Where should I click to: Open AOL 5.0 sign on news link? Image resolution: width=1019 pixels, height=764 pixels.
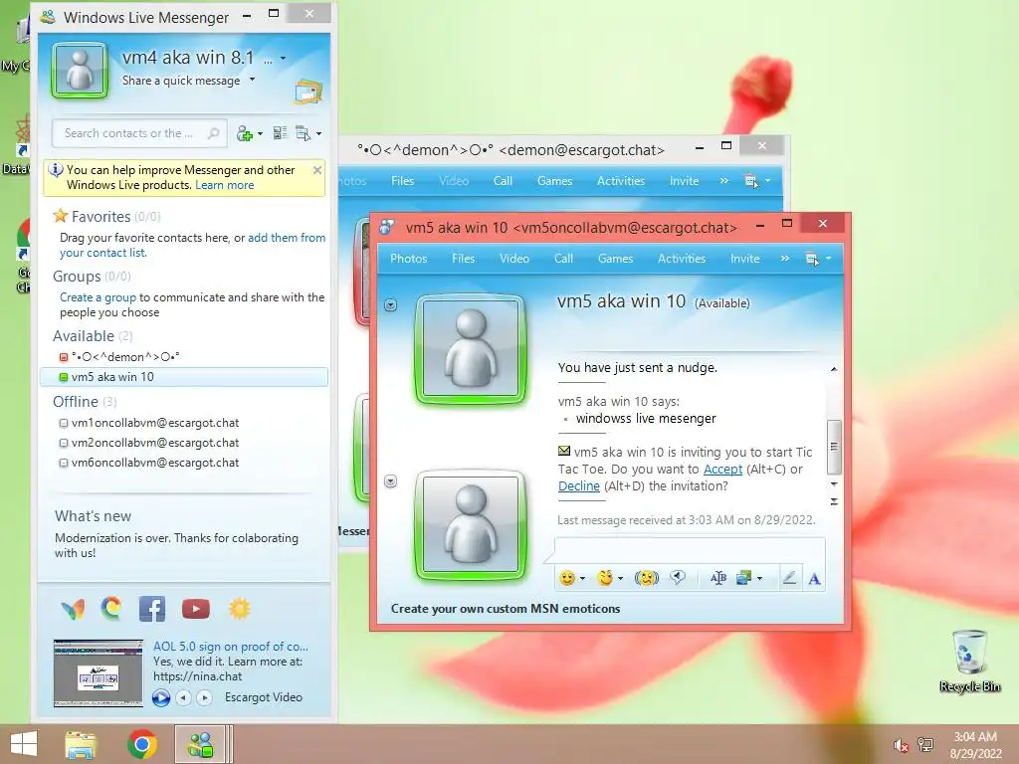231,647
